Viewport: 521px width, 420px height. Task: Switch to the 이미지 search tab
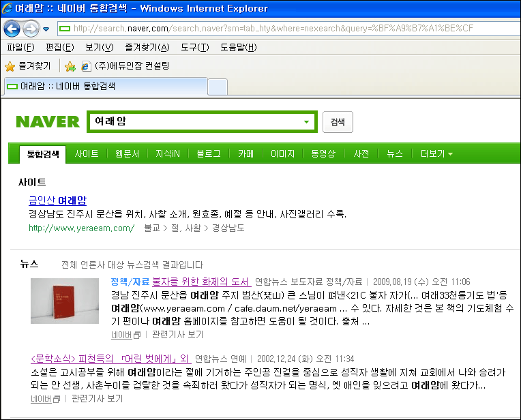[283, 153]
